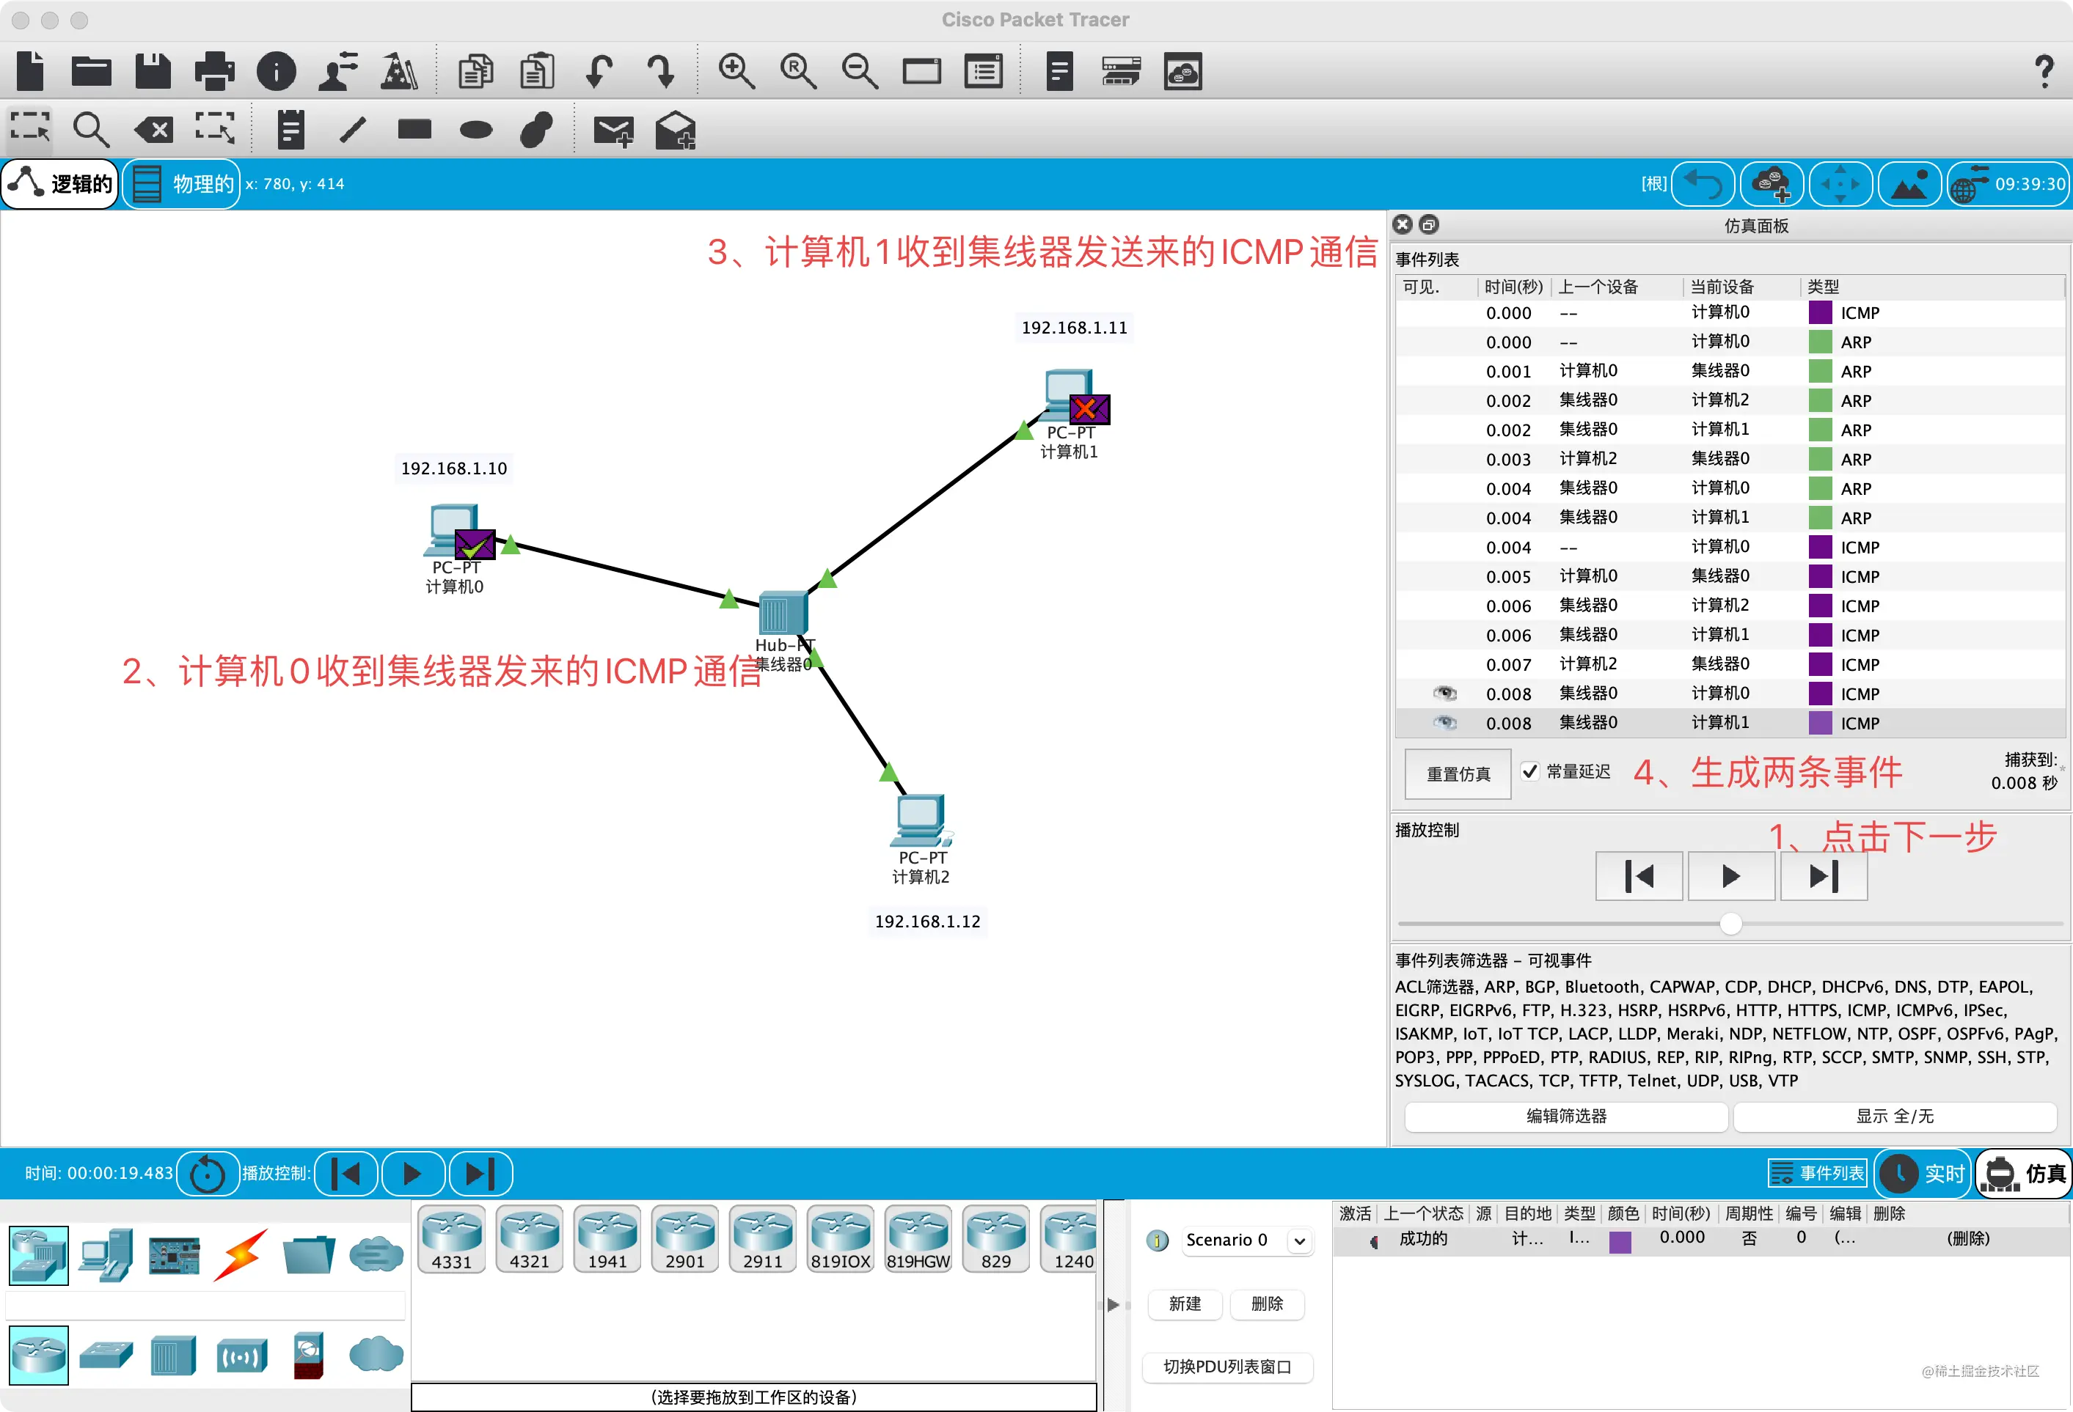Screen dimensions: 2073x1412
Task: Select the Place Note tool
Action: click(x=290, y=129)
